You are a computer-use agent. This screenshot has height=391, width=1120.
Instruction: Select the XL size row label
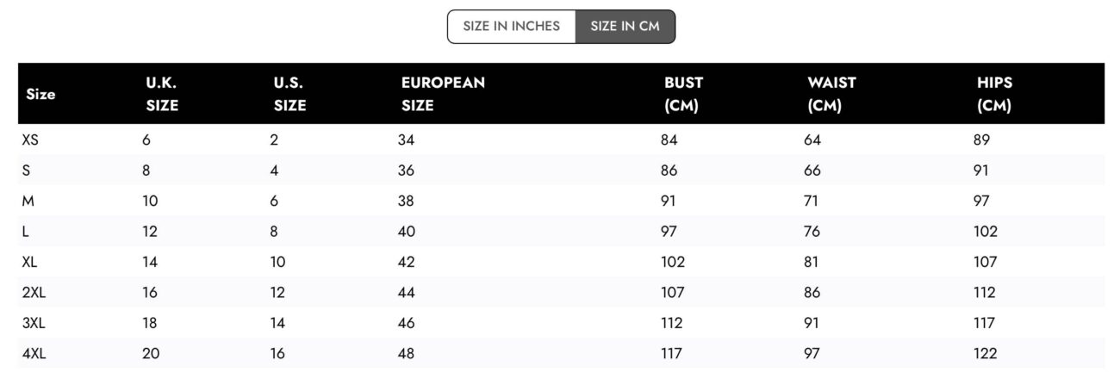pyautogui.click(x=29, y=262)
